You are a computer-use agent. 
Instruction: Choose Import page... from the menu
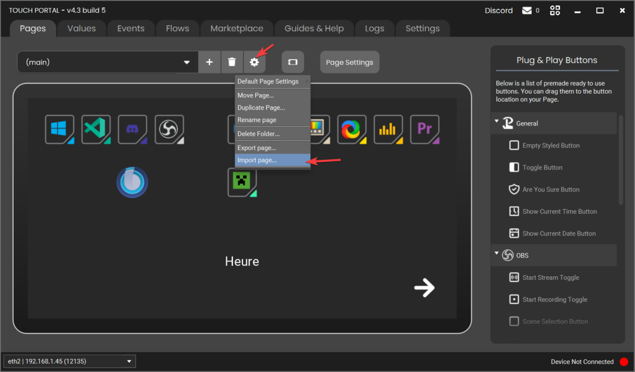pos(273,160)
